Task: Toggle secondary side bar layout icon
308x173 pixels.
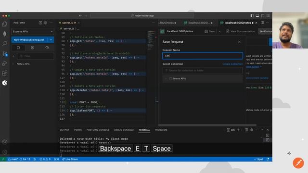Action: click(263, 15)
